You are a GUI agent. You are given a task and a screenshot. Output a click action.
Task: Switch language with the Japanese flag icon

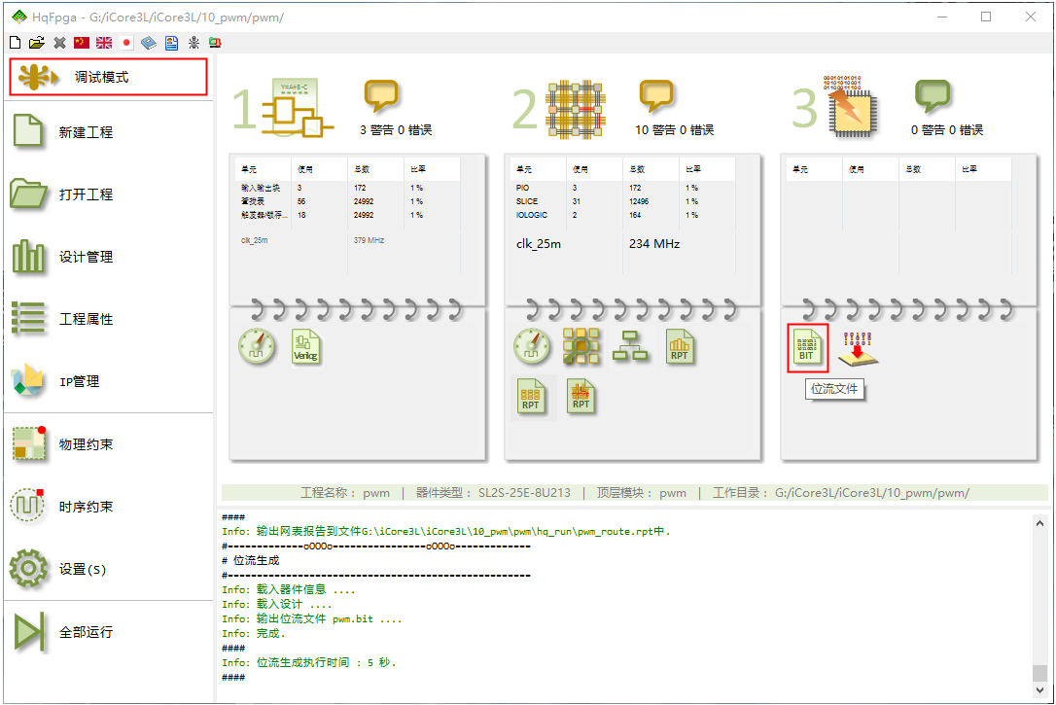(x=126, y=43)
